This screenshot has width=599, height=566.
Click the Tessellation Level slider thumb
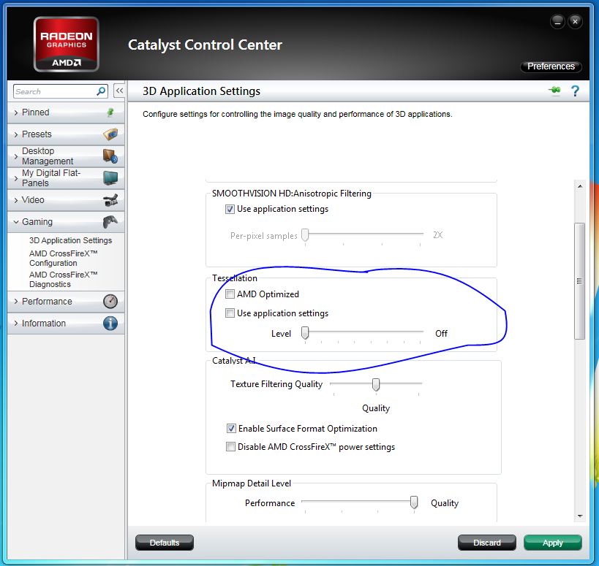point(305,333)
